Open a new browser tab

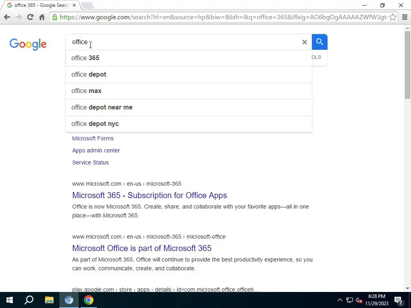pos(88,5)
